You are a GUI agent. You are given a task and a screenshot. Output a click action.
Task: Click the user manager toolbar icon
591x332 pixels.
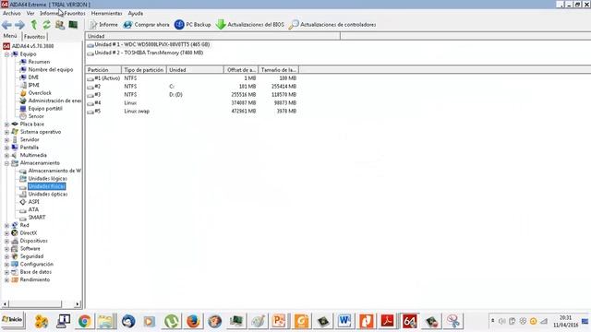point(59,25)
